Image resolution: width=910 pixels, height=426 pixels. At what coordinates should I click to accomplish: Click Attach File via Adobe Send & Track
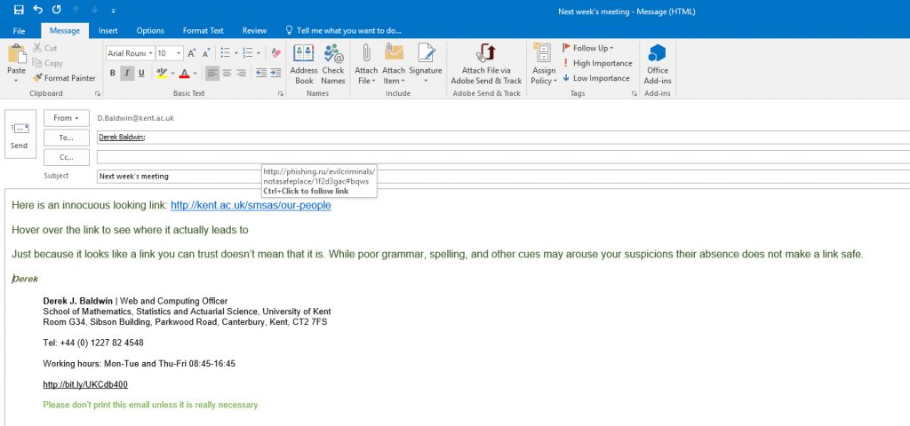point(486,63)
